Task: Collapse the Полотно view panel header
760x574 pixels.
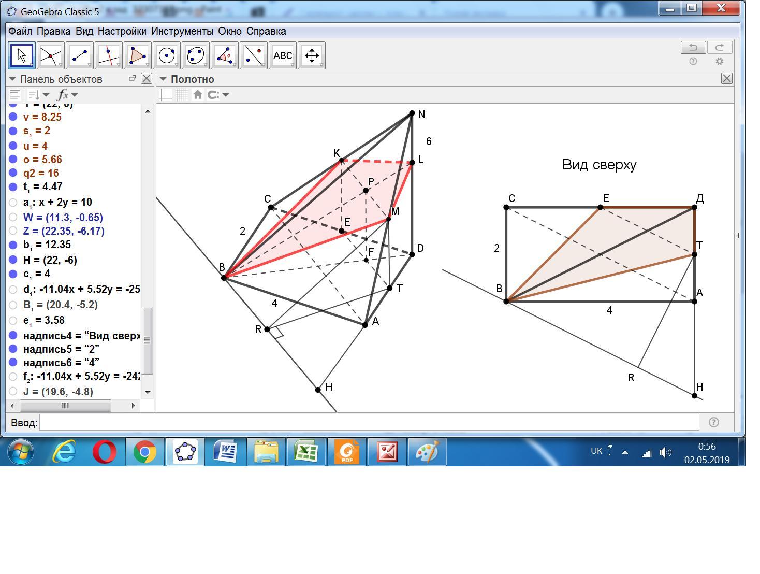Action: pyautogui.click(x=163, y=79)
